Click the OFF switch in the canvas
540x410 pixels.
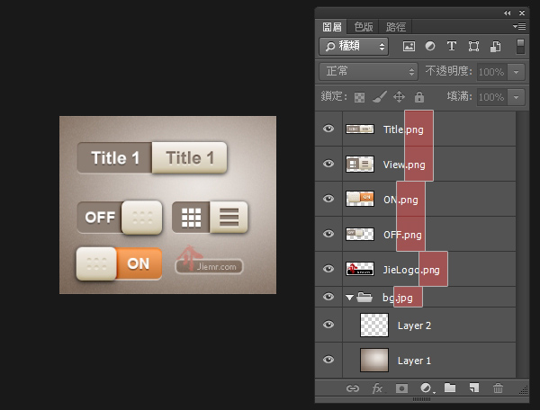(120, 218)
